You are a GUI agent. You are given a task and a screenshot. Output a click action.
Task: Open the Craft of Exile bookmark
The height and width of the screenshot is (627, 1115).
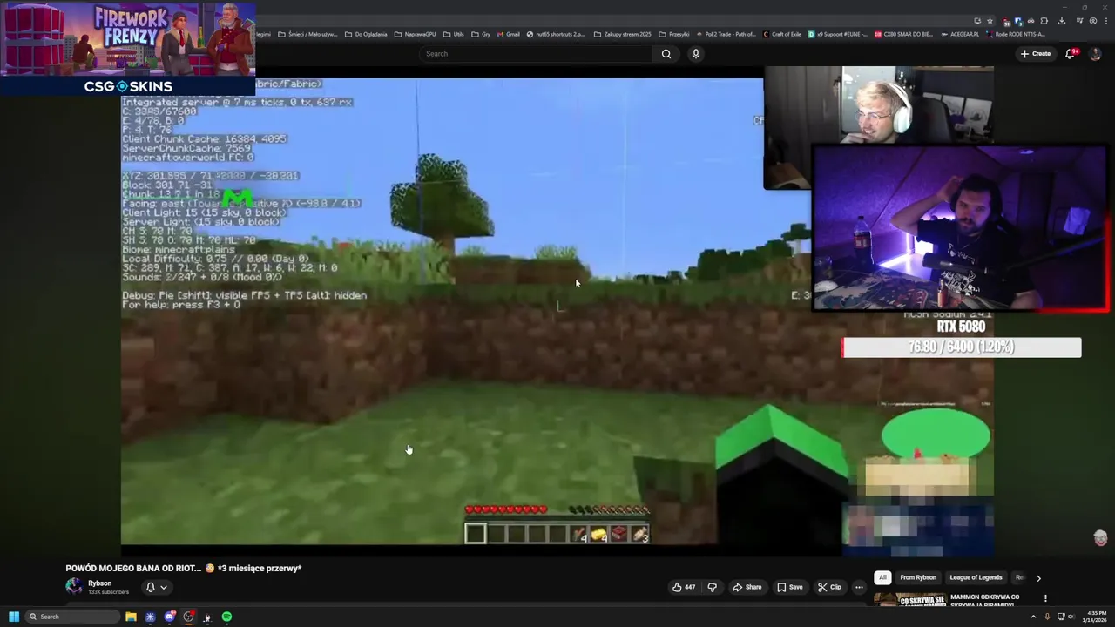781,34
